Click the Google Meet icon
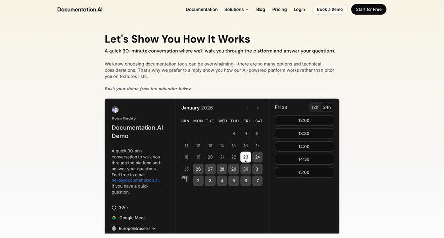Screen dimensions: 444x238 (x=114, y=218)
